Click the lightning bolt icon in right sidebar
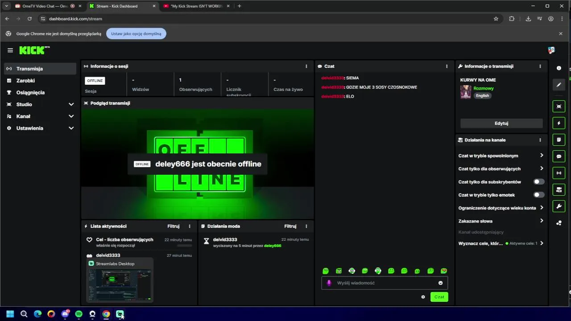 coord(559,123)
